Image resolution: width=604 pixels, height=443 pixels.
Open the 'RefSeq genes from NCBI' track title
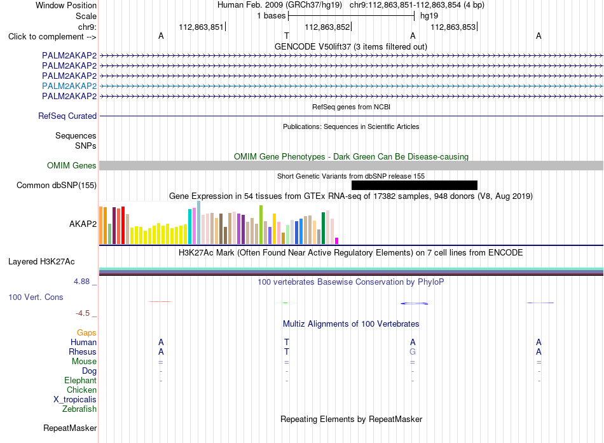point(351,107)
